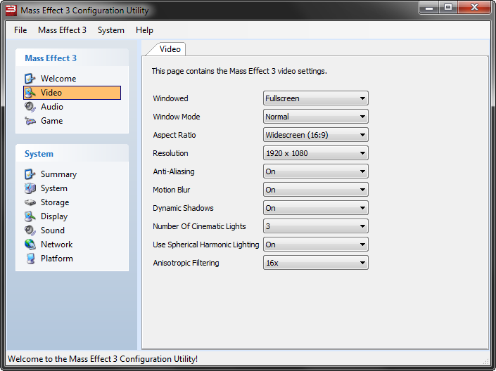Click the 'This page contains the Mass Effect 3 video settings.' text
496x371 pixels.
(x=239, y=71)
